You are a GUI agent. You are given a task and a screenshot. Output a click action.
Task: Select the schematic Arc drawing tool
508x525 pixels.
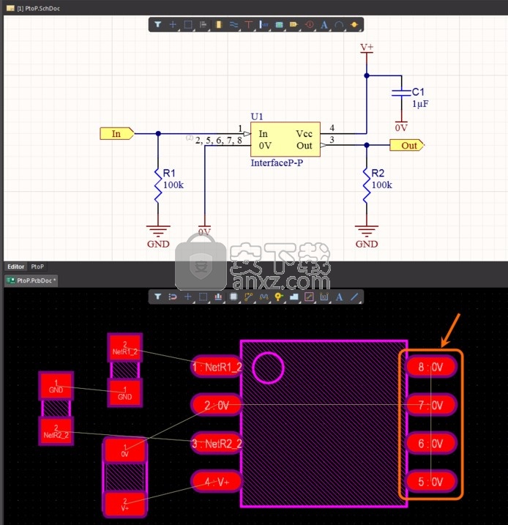(339, 24)
